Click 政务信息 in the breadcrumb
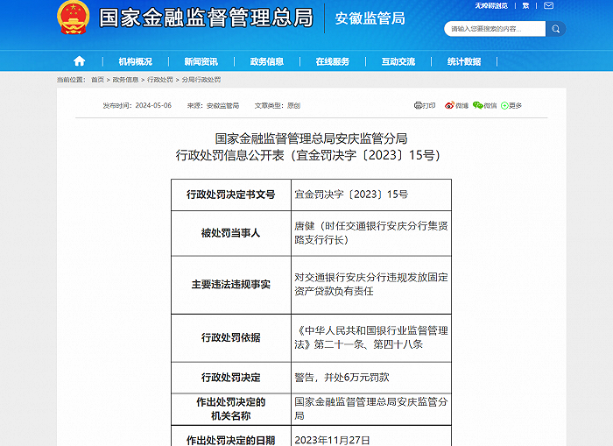This screenshot has width=613, height=446. (125, 80)
